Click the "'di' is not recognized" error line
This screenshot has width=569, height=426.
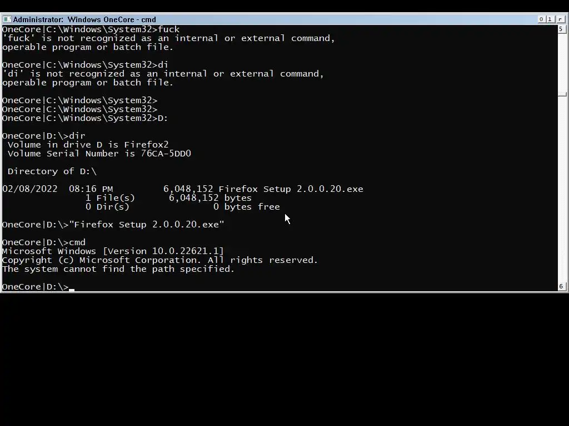point(163,74)
